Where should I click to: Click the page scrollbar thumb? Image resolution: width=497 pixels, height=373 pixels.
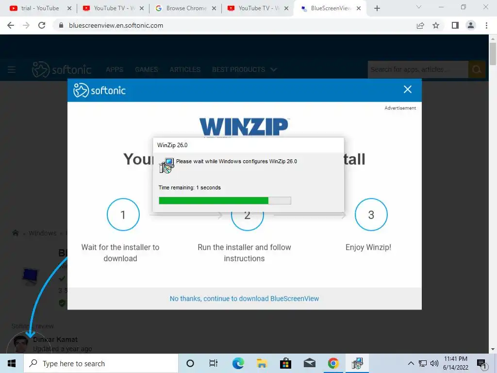click(x=493, y=53)
